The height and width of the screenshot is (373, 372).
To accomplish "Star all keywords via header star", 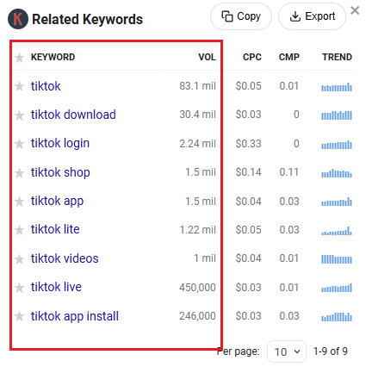I will [20, 58].
